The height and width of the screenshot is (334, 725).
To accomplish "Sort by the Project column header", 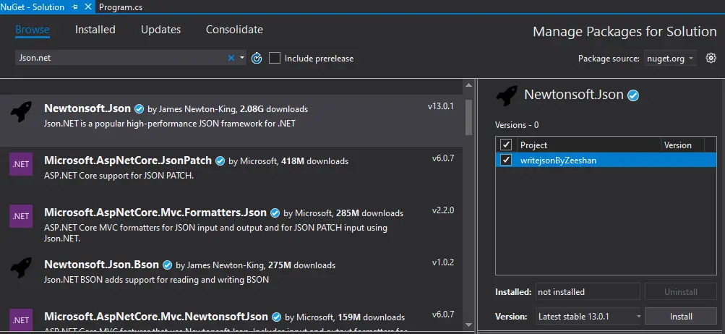I will click(x=588, y=145).
